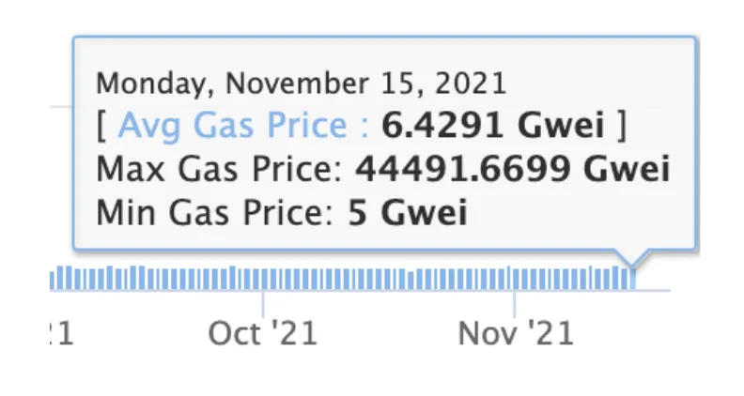Click the first bar at chart's left edge
744x396 pixels.
coord(53,281)
